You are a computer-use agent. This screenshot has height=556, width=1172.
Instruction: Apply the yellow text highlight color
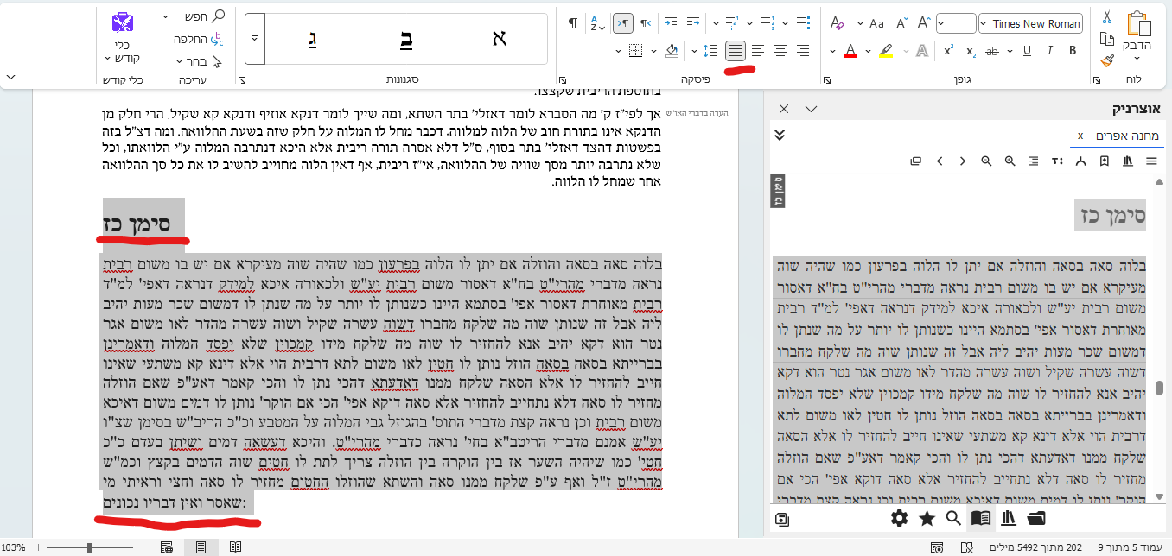pyautogui.click(x=886, y=51)
